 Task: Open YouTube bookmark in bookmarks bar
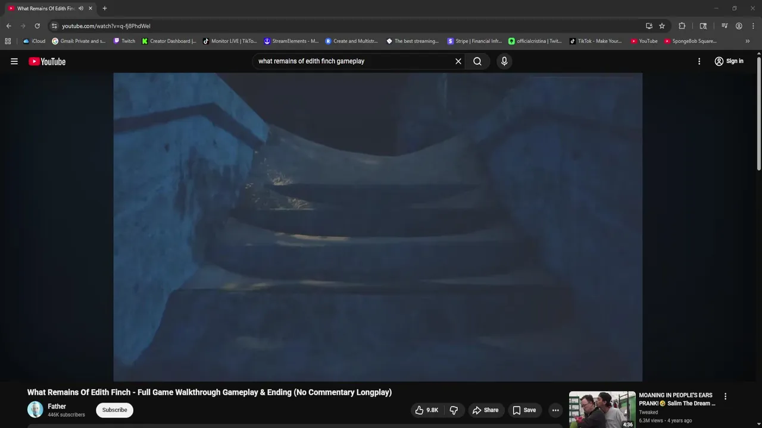(x=644, y=41)
